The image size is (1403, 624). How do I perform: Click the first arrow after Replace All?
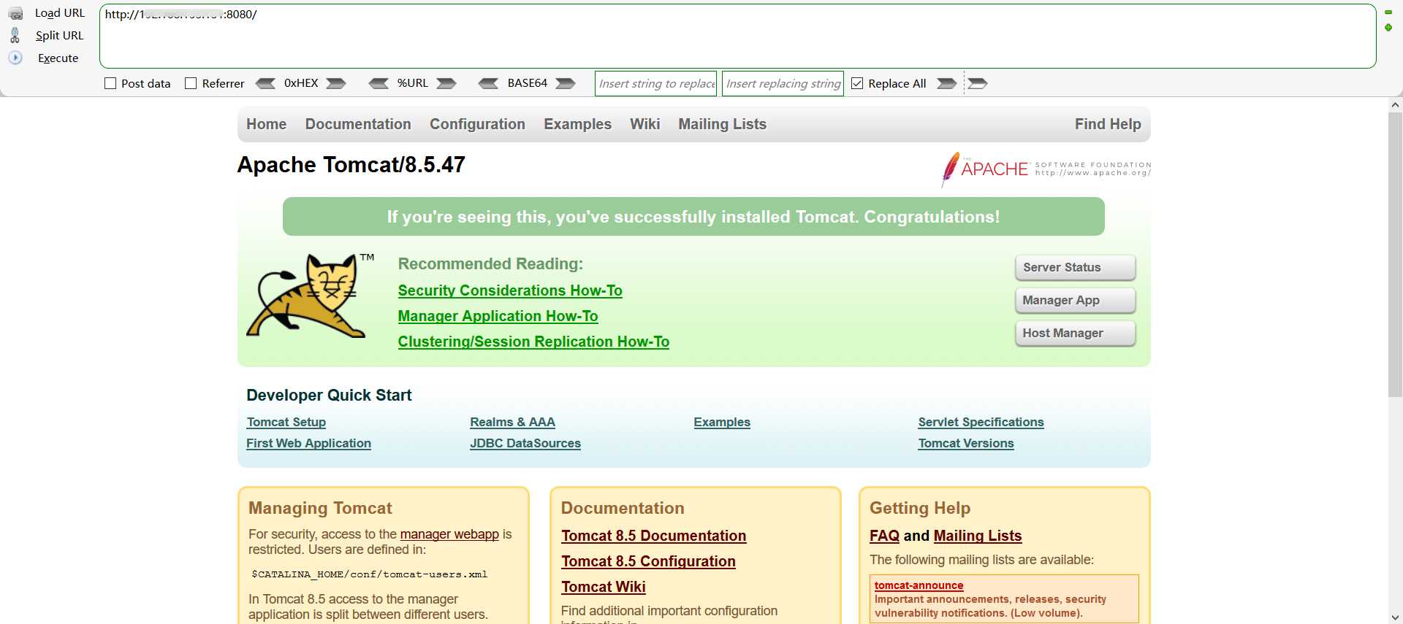coord(947,83)
